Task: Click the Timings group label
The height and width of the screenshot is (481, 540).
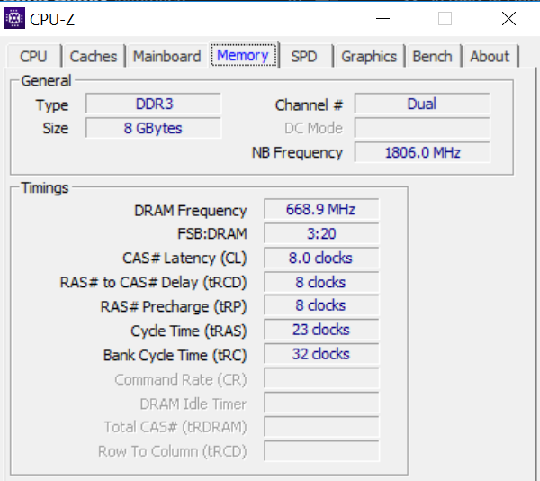Action: coord(45,188)
